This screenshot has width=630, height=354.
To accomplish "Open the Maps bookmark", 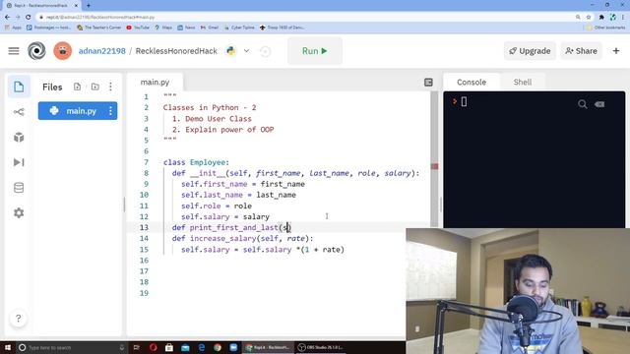I will click(163, 28).
